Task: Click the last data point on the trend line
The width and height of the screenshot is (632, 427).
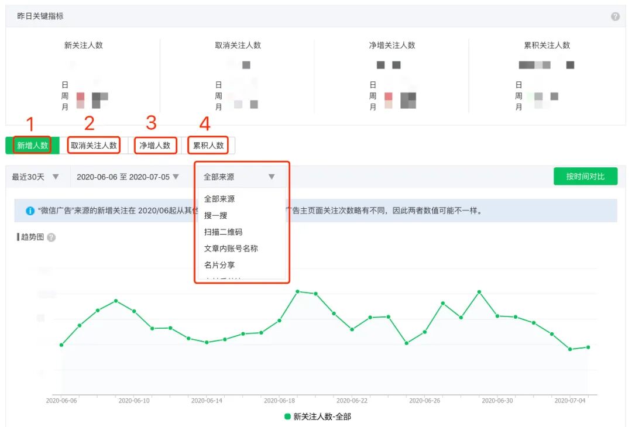Action: (588, 347)
